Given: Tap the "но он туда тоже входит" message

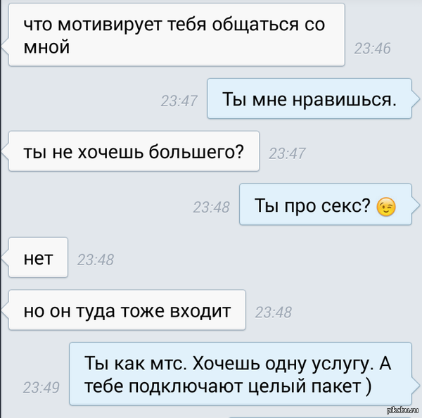Looking at the screenshot, I should click(x=127, y=310).
